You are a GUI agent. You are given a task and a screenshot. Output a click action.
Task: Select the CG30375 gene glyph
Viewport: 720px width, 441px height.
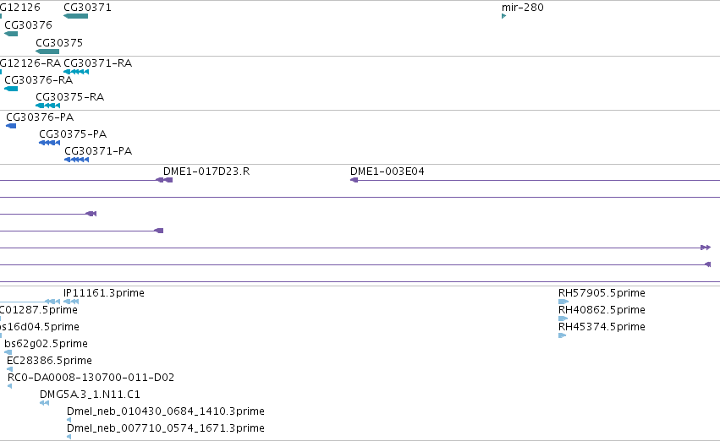(x=47, y=52)
